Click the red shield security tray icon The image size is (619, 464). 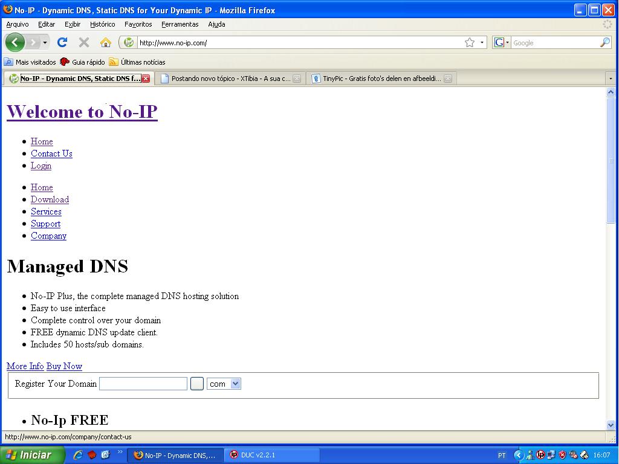pos(562,456)
